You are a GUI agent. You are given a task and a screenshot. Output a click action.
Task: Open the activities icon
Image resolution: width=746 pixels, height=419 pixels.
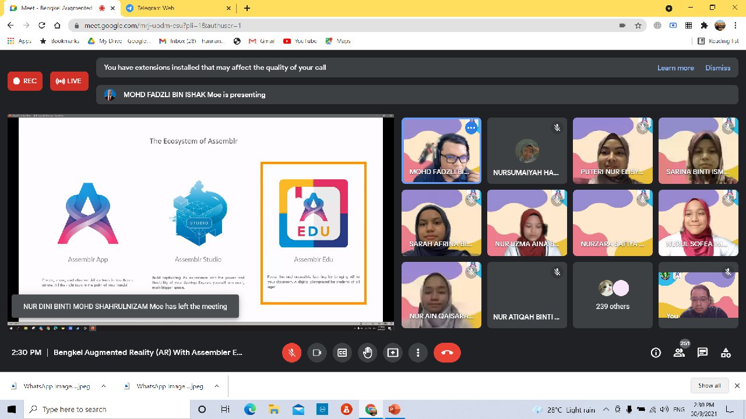click(x=726, y=353)
